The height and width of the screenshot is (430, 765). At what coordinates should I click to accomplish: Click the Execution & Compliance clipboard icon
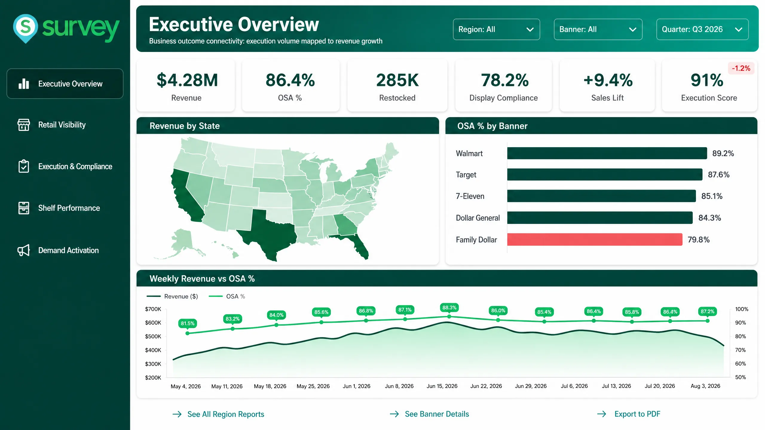pos(24,166)
